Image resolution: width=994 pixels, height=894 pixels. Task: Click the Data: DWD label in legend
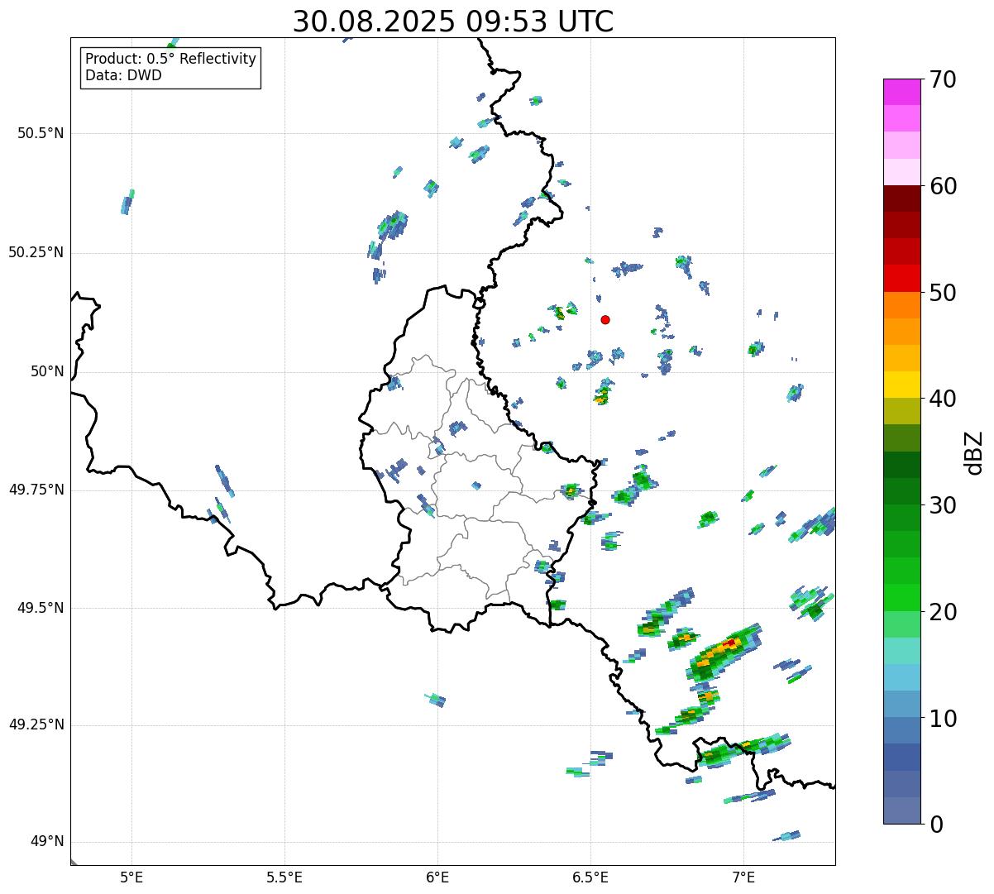pyautogui.click(x=123, y=75)
